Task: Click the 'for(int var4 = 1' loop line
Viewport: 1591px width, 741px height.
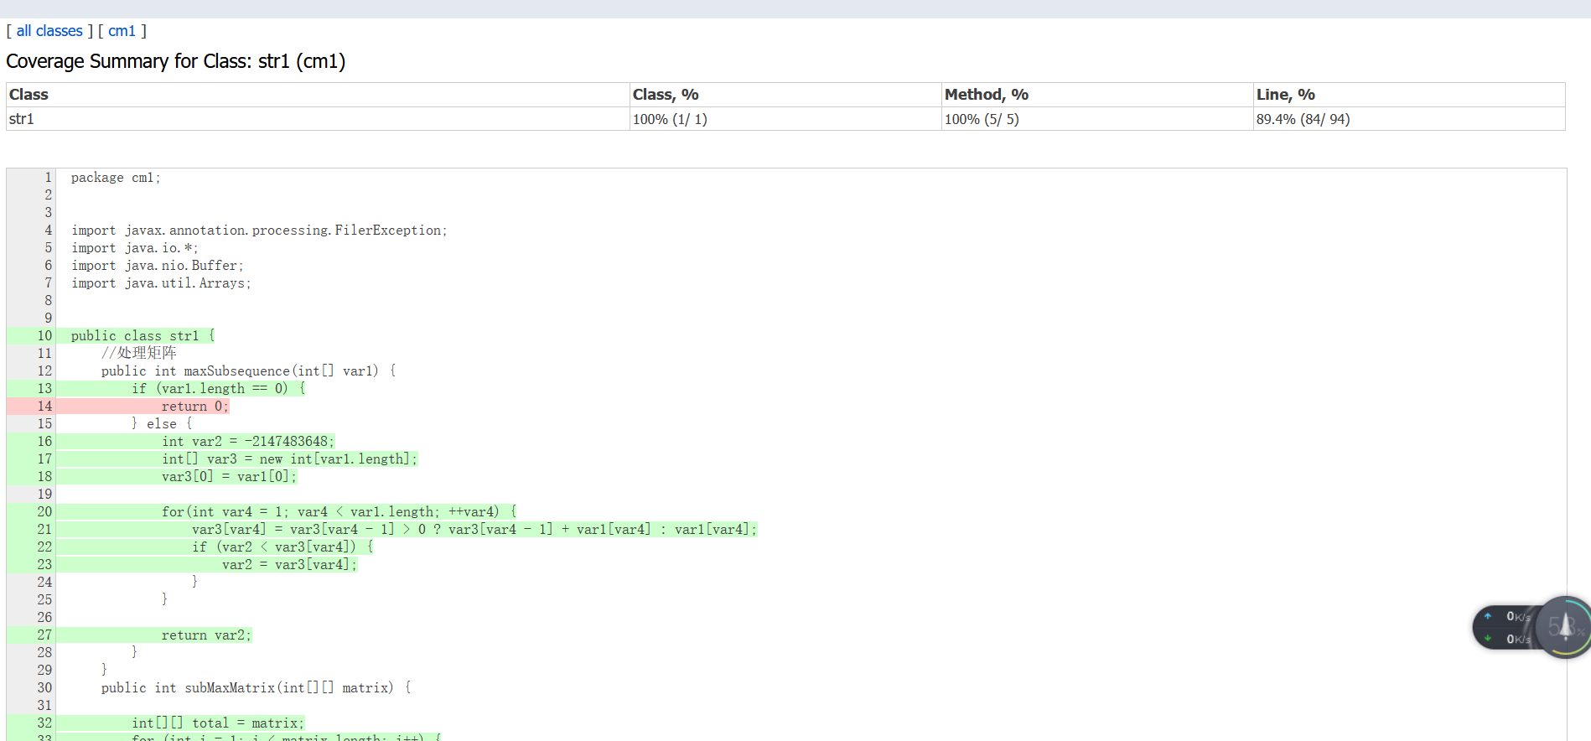Action: (339, 512)
